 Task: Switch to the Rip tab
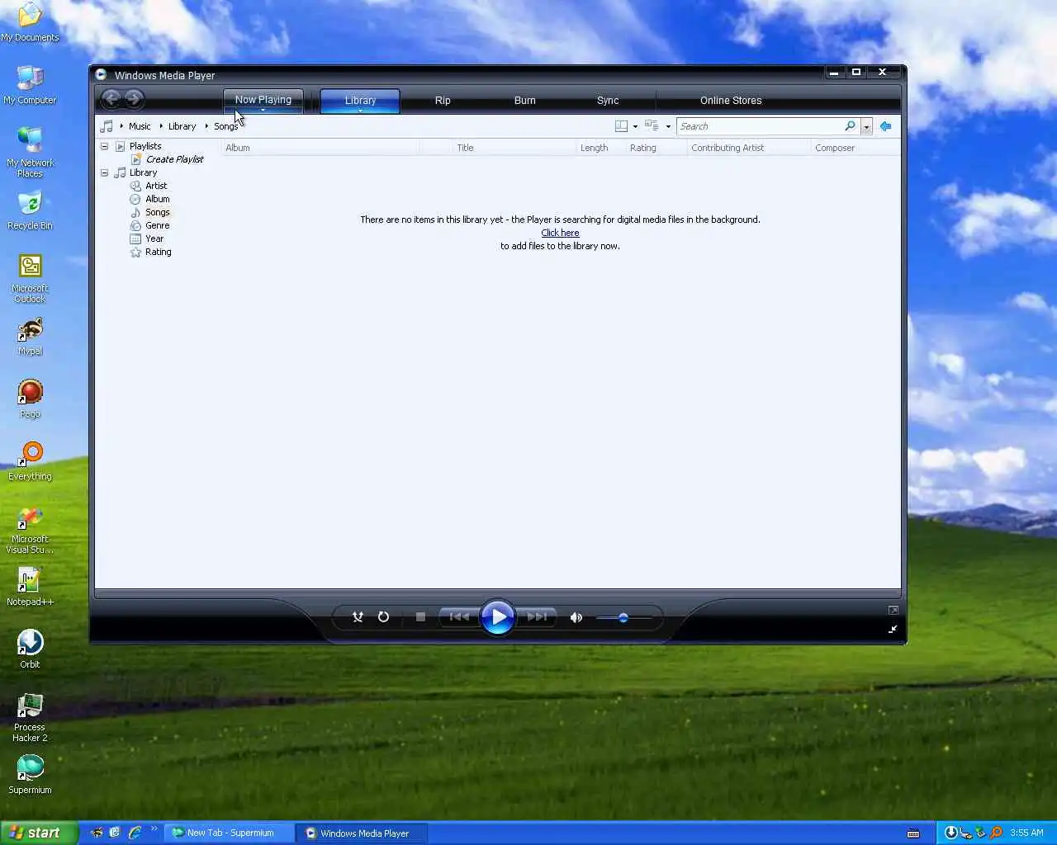443,101
